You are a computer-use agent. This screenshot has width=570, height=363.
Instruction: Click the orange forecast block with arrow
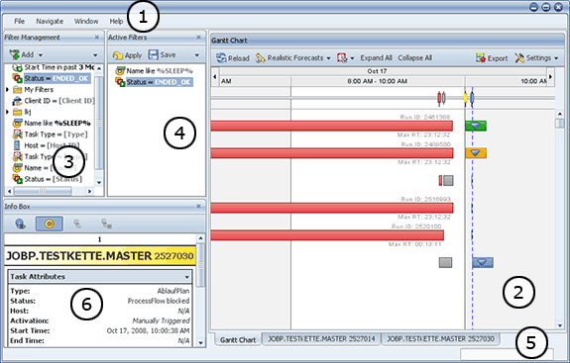pos(476,153)
